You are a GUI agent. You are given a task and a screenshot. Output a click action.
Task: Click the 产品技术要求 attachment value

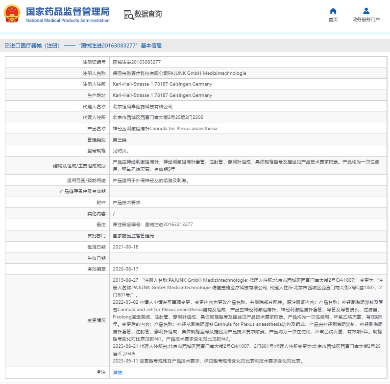click(x=126, y=203)
